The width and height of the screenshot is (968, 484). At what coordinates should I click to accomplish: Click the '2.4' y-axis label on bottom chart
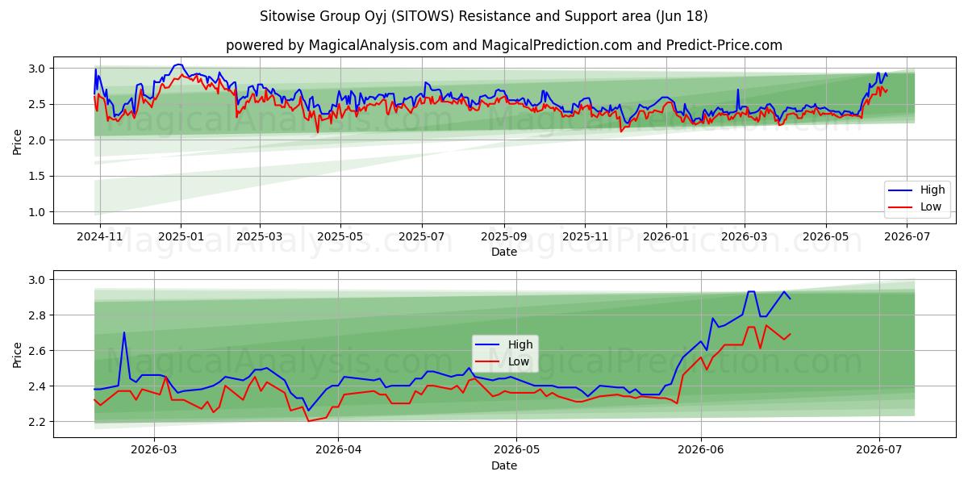click(39, 386)
